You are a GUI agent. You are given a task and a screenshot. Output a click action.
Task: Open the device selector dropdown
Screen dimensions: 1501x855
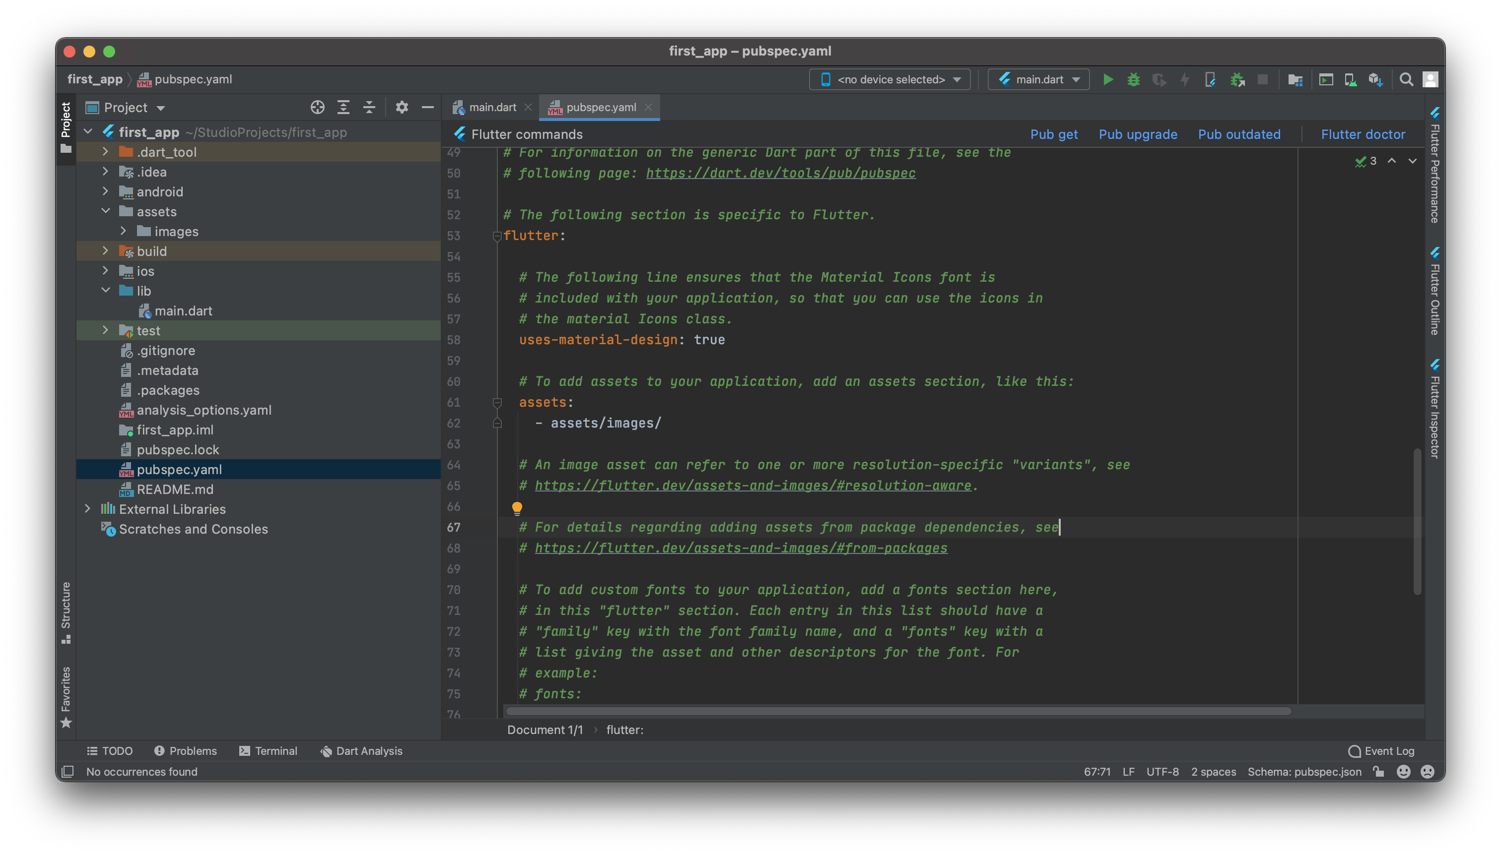890,79
